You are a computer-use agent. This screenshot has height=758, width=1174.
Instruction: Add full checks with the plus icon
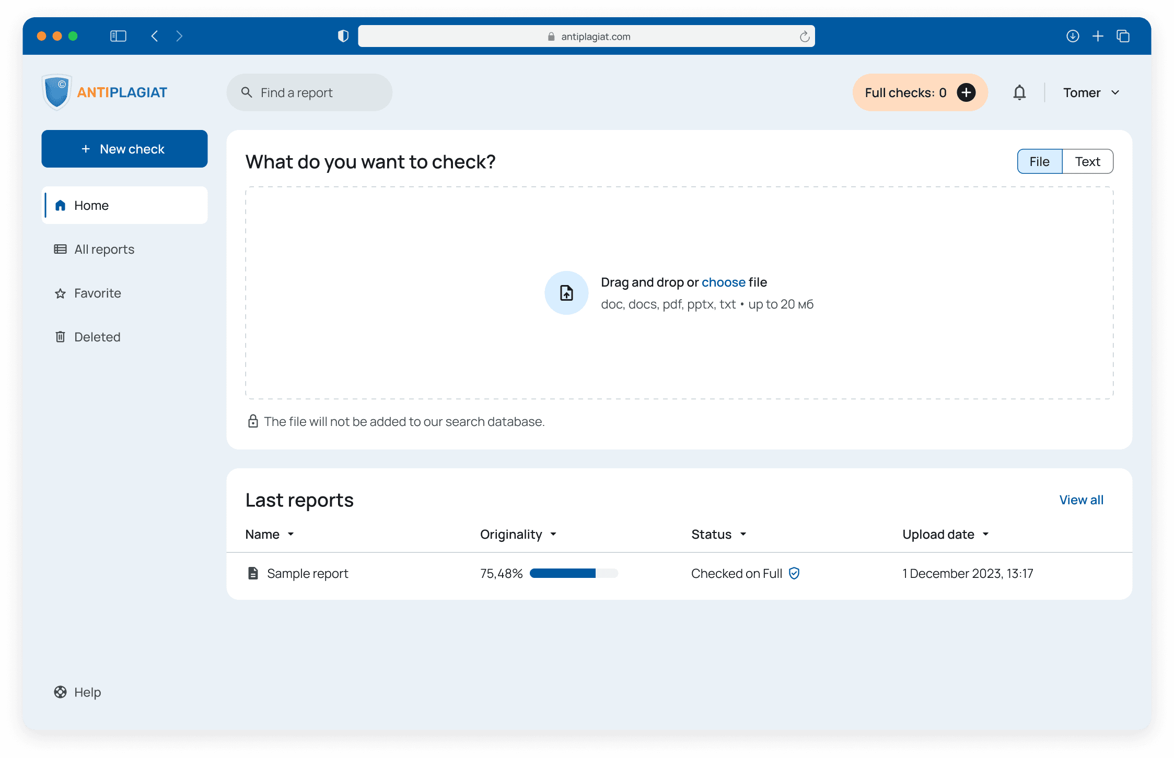pos(966,92)
